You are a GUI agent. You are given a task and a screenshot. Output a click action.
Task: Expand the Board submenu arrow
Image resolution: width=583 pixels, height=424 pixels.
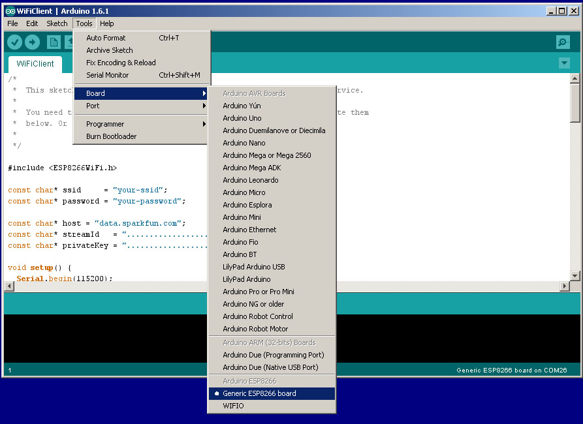coord(204,93)
